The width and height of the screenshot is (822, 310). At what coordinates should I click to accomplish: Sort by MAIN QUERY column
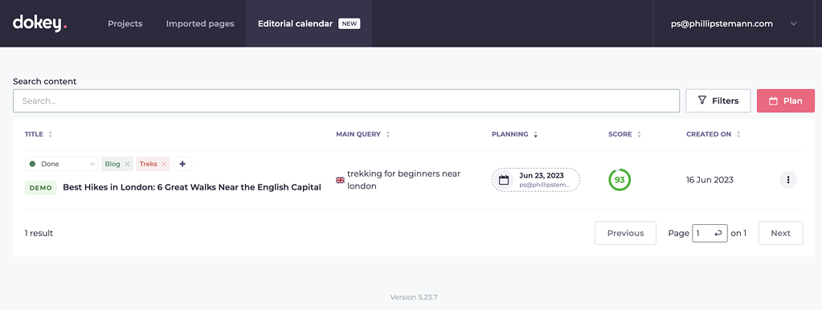[x=363, y=134]
